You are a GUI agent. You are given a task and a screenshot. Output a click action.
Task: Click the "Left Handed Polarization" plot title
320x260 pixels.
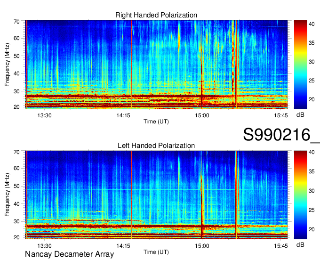point(156,146)
